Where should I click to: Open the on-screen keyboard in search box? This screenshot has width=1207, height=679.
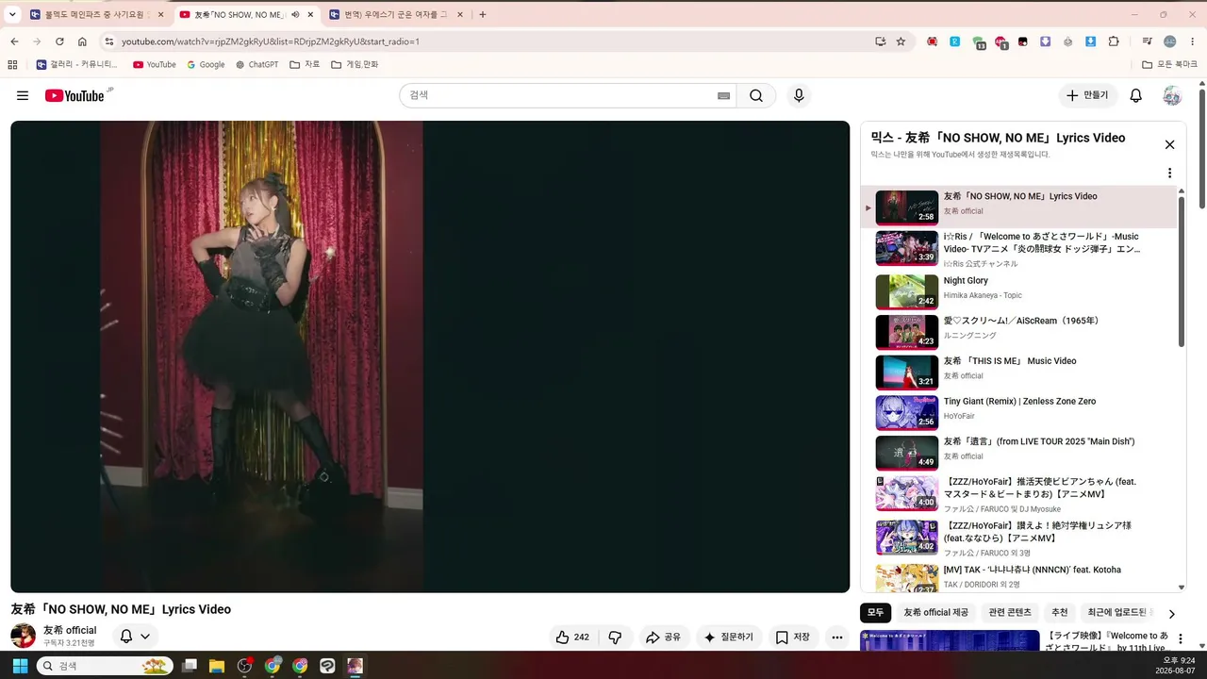[x=724, y=95]
